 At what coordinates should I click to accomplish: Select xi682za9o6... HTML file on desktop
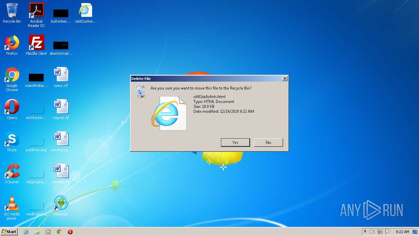click(x=85, y=13)
